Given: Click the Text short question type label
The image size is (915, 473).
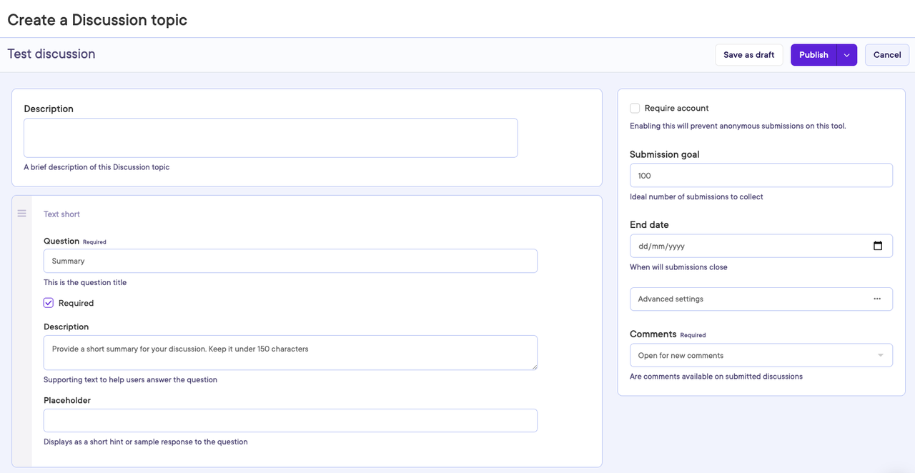Looking at the screenshot, I should pyautogui.click(x=61, y=214).
